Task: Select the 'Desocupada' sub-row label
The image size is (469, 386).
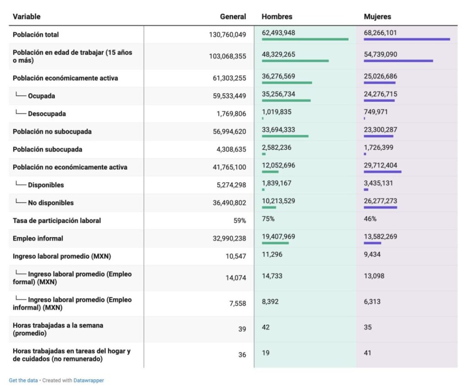Action: pos(47,114)
